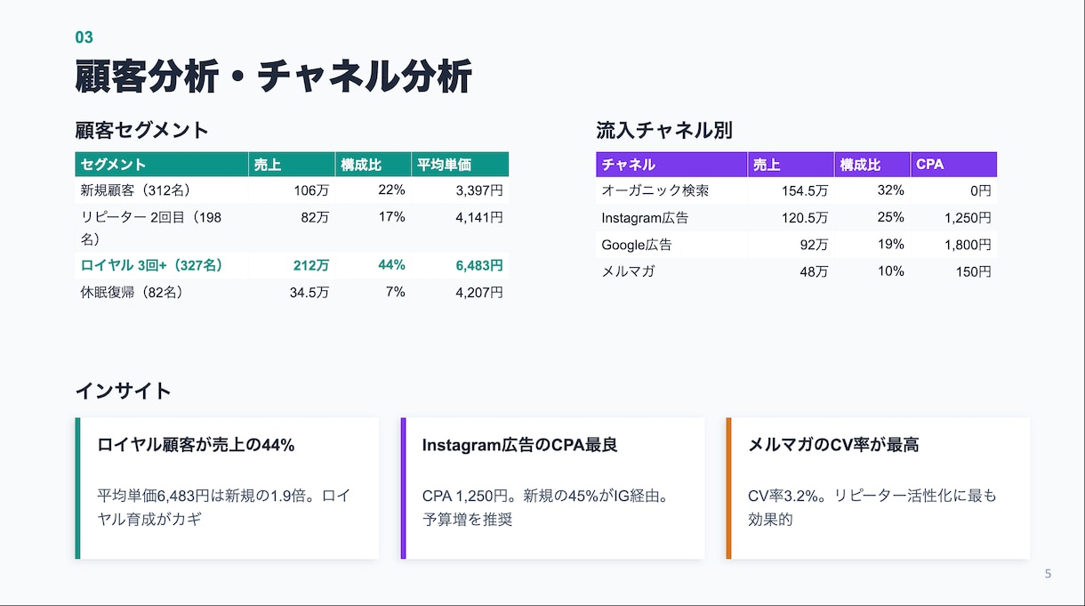The height and width of the screenshot is (606, 1085).
Task: Click the 4,207円 average price
Action: [478, 292]
